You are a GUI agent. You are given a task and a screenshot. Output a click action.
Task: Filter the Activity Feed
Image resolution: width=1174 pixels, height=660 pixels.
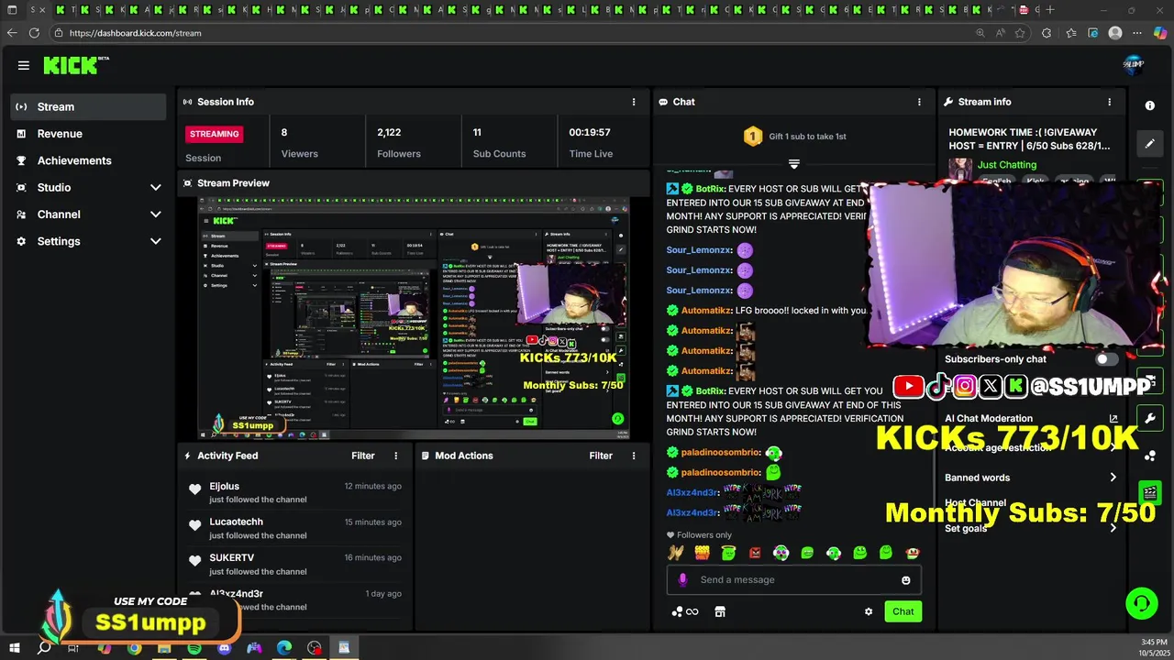tap(363, 456)
